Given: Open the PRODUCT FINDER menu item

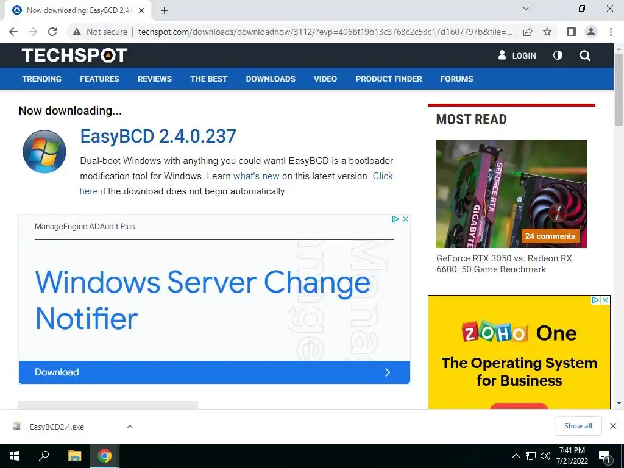Looking at the screenshot, I should (389, 79).
